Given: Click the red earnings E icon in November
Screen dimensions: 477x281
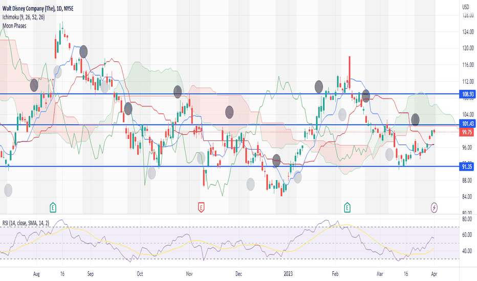Looking at the screenshot, I should coord(201,208).
